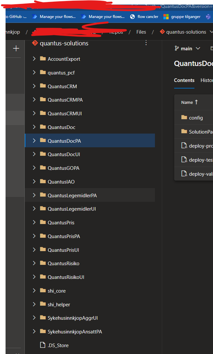Expand the shi_core folder
Viewport: 213px width, 354px height.
[34, 290]
